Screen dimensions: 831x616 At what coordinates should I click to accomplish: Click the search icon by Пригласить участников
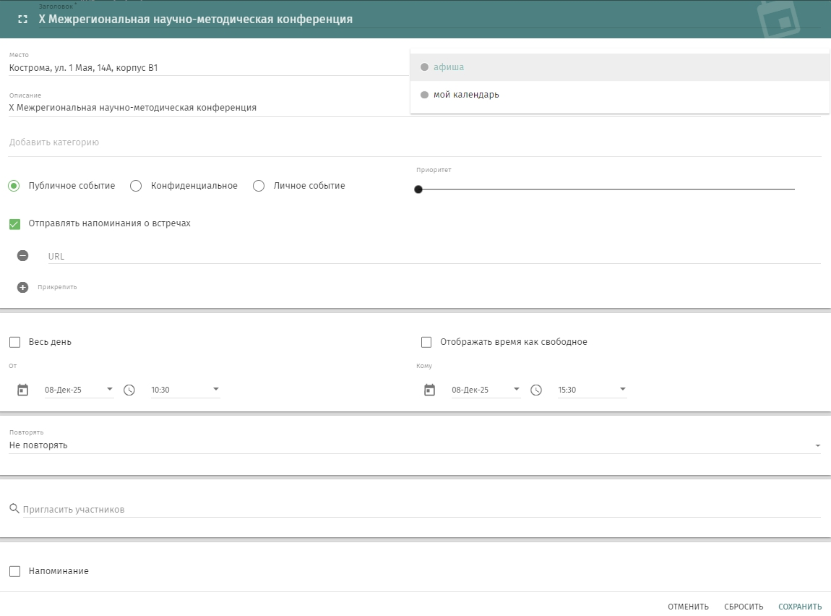14,509
